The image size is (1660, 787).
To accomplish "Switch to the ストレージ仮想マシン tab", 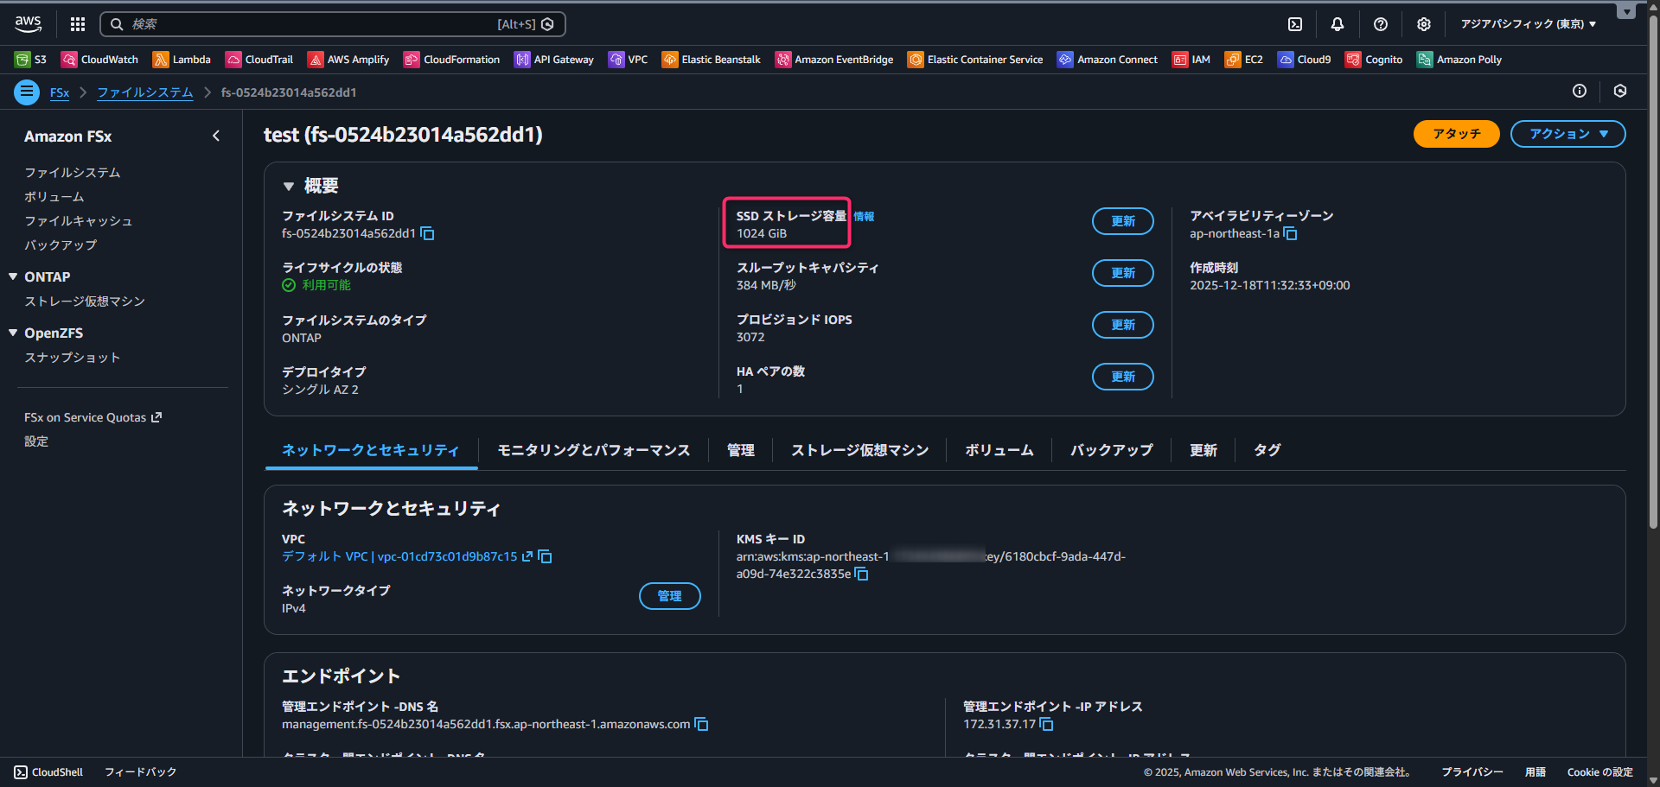I will pyautogui.click(x=860, y=450).
